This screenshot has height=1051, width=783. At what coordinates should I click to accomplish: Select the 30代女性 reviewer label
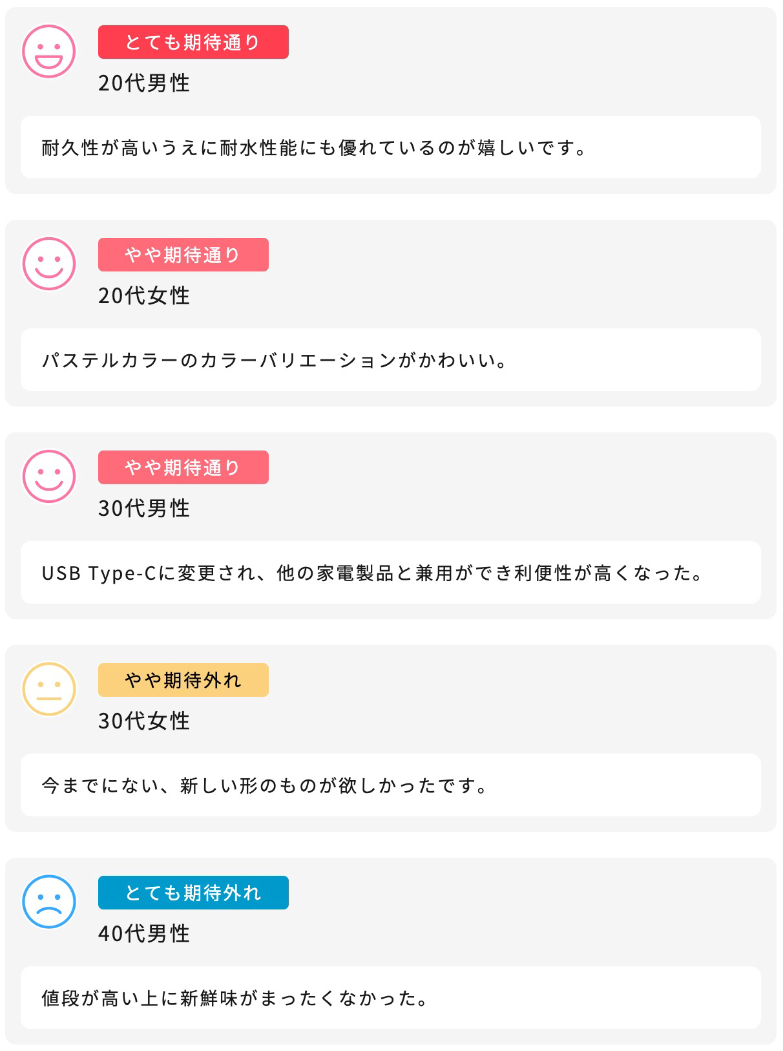[x=144, y=721]
